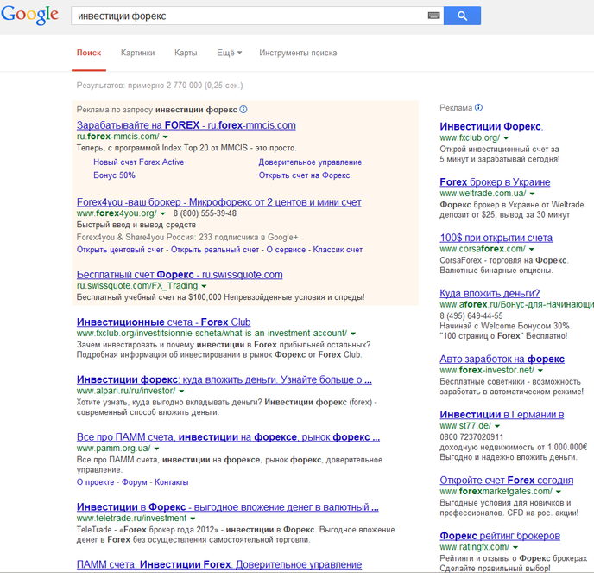Viewport: 594px width, 573px height.
Task: Expand arrow next to fxclub.org investment-account URL
Action: click(x=353, y=334)
